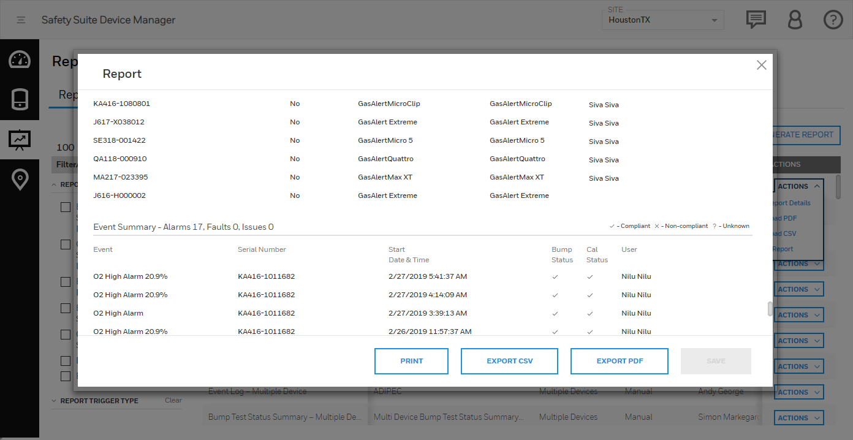Collapse the REPORT TRIGGER TYPE section
853x440 pixels.
53,400
